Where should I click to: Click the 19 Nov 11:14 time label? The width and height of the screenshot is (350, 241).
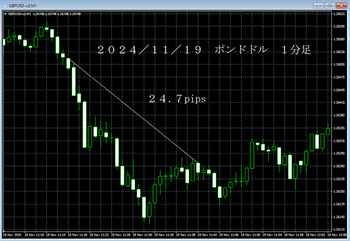pyautogui.click(x=56, y=235)
